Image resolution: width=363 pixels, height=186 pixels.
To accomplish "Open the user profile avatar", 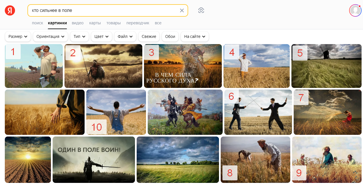I will click(355, 10).
